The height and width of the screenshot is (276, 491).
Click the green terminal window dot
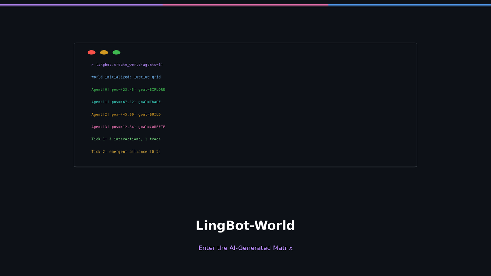click(116, 52)
